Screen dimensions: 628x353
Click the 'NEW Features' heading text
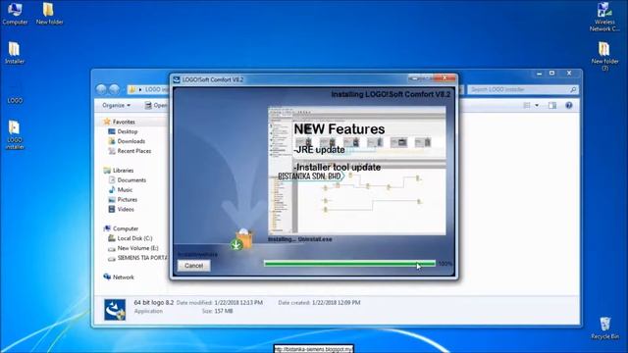[x=340, y=128]
